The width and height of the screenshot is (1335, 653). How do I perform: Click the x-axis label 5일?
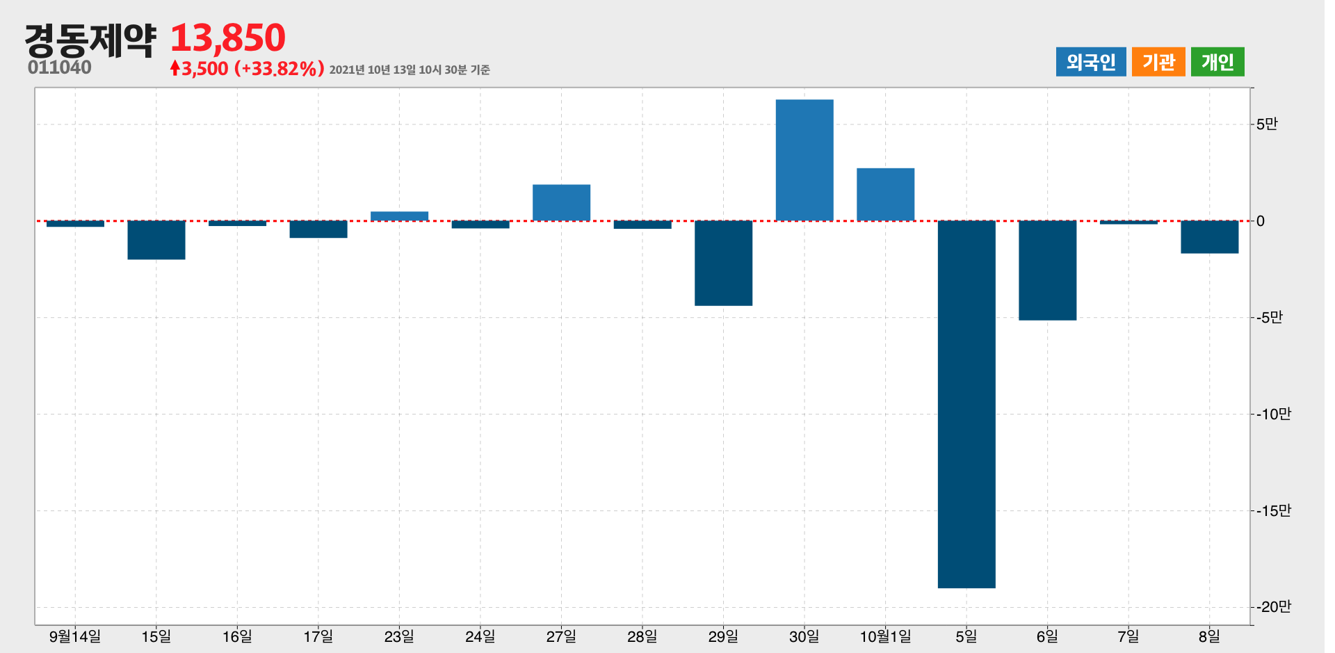[x=966, y=636]
